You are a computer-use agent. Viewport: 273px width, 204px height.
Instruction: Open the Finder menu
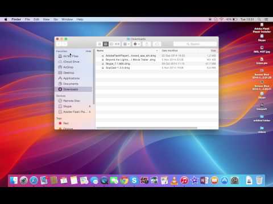[16, 19]
